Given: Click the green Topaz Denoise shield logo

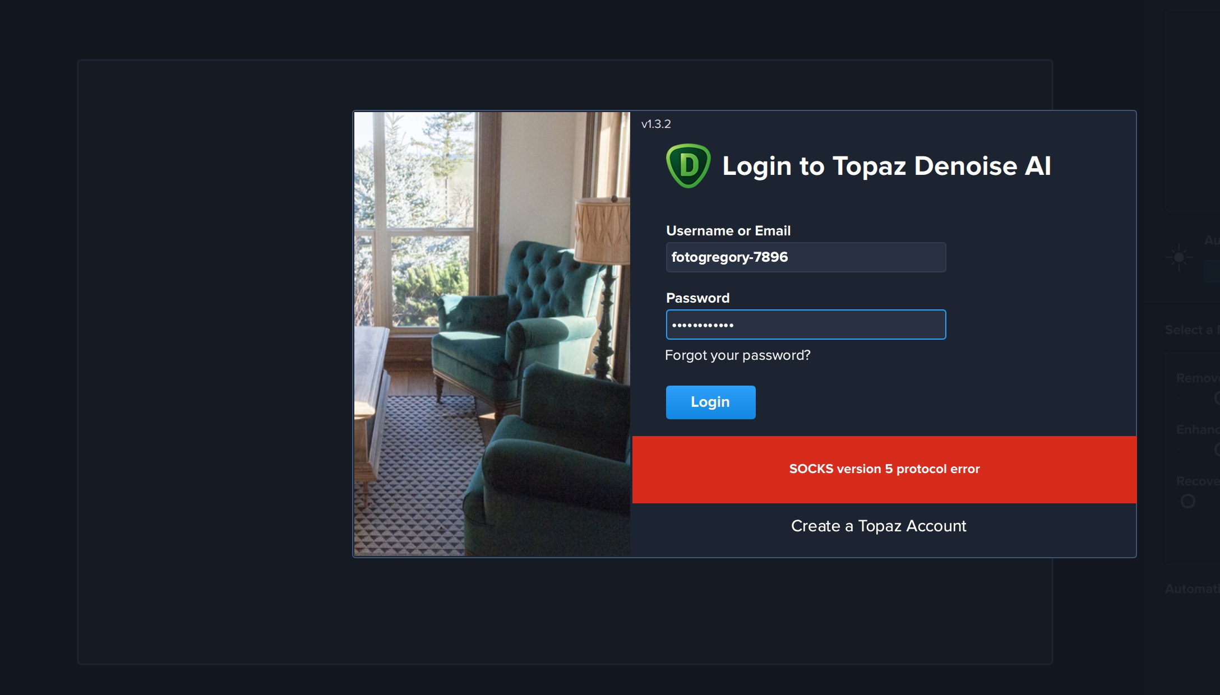Looking at the screenshot, I should (688, 166).
